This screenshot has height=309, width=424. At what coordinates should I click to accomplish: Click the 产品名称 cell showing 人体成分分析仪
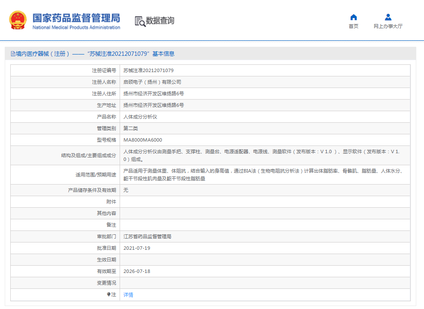pos(141,116)
